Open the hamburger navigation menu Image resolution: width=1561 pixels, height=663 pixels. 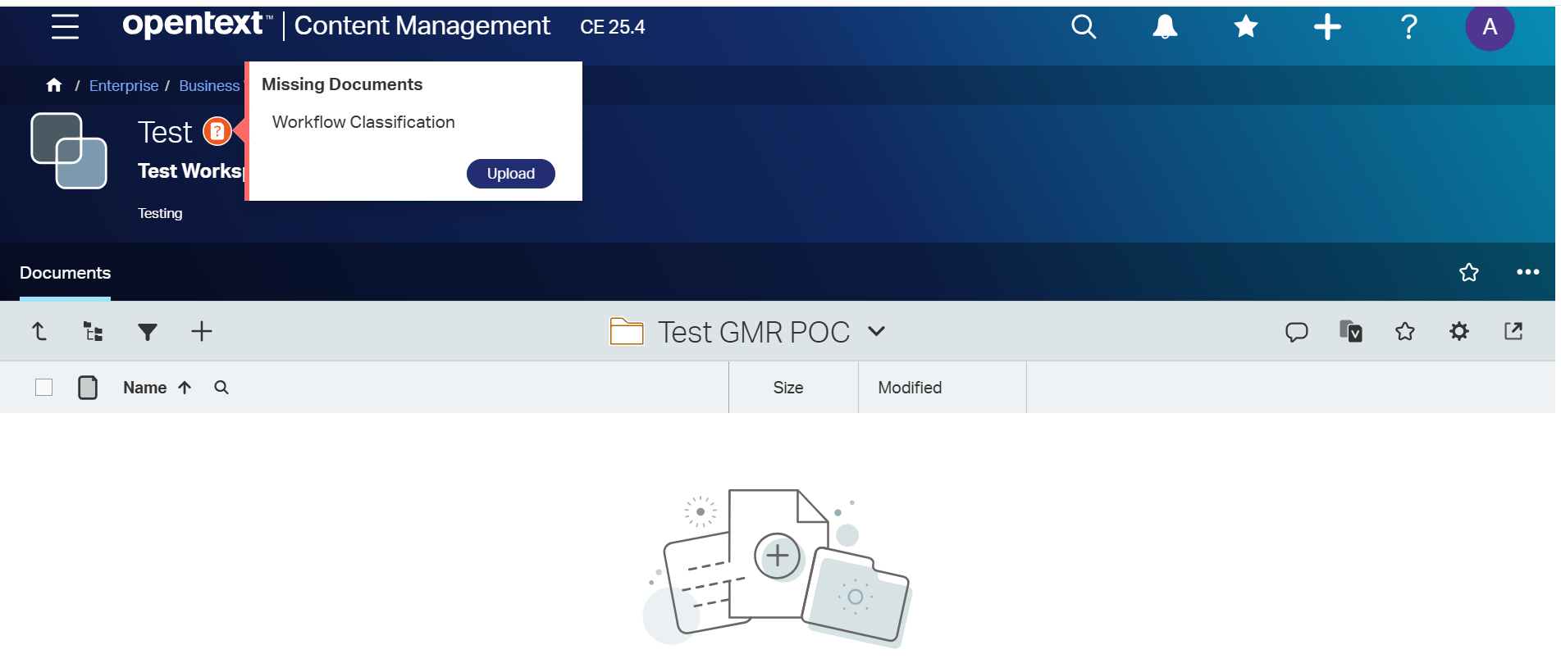pos(65,27)
